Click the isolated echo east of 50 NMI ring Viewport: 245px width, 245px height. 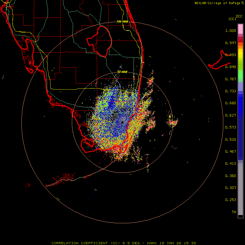tap(172, 122)
